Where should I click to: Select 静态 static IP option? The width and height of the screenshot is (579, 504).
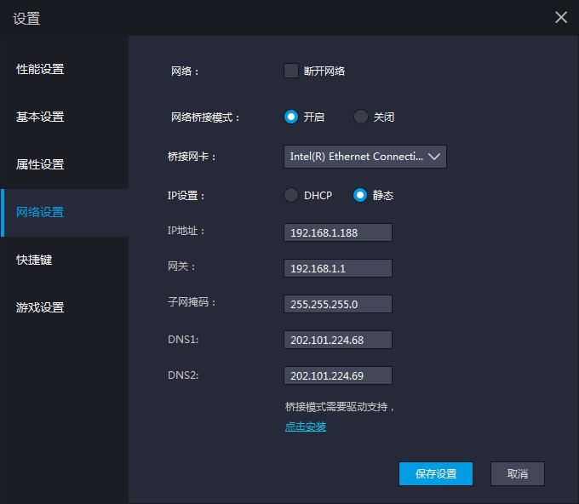361,195
